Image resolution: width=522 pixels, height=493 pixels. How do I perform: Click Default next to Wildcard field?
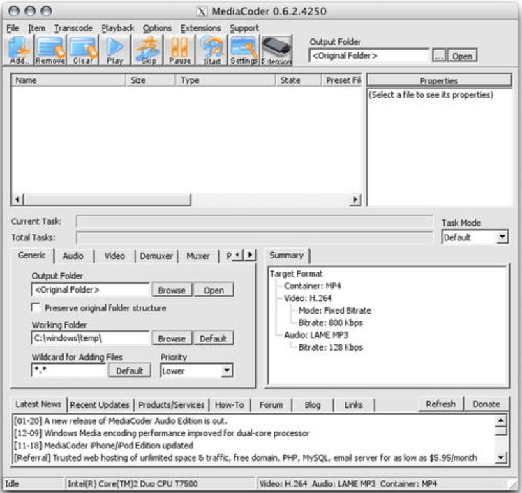[x=130, y=370]
